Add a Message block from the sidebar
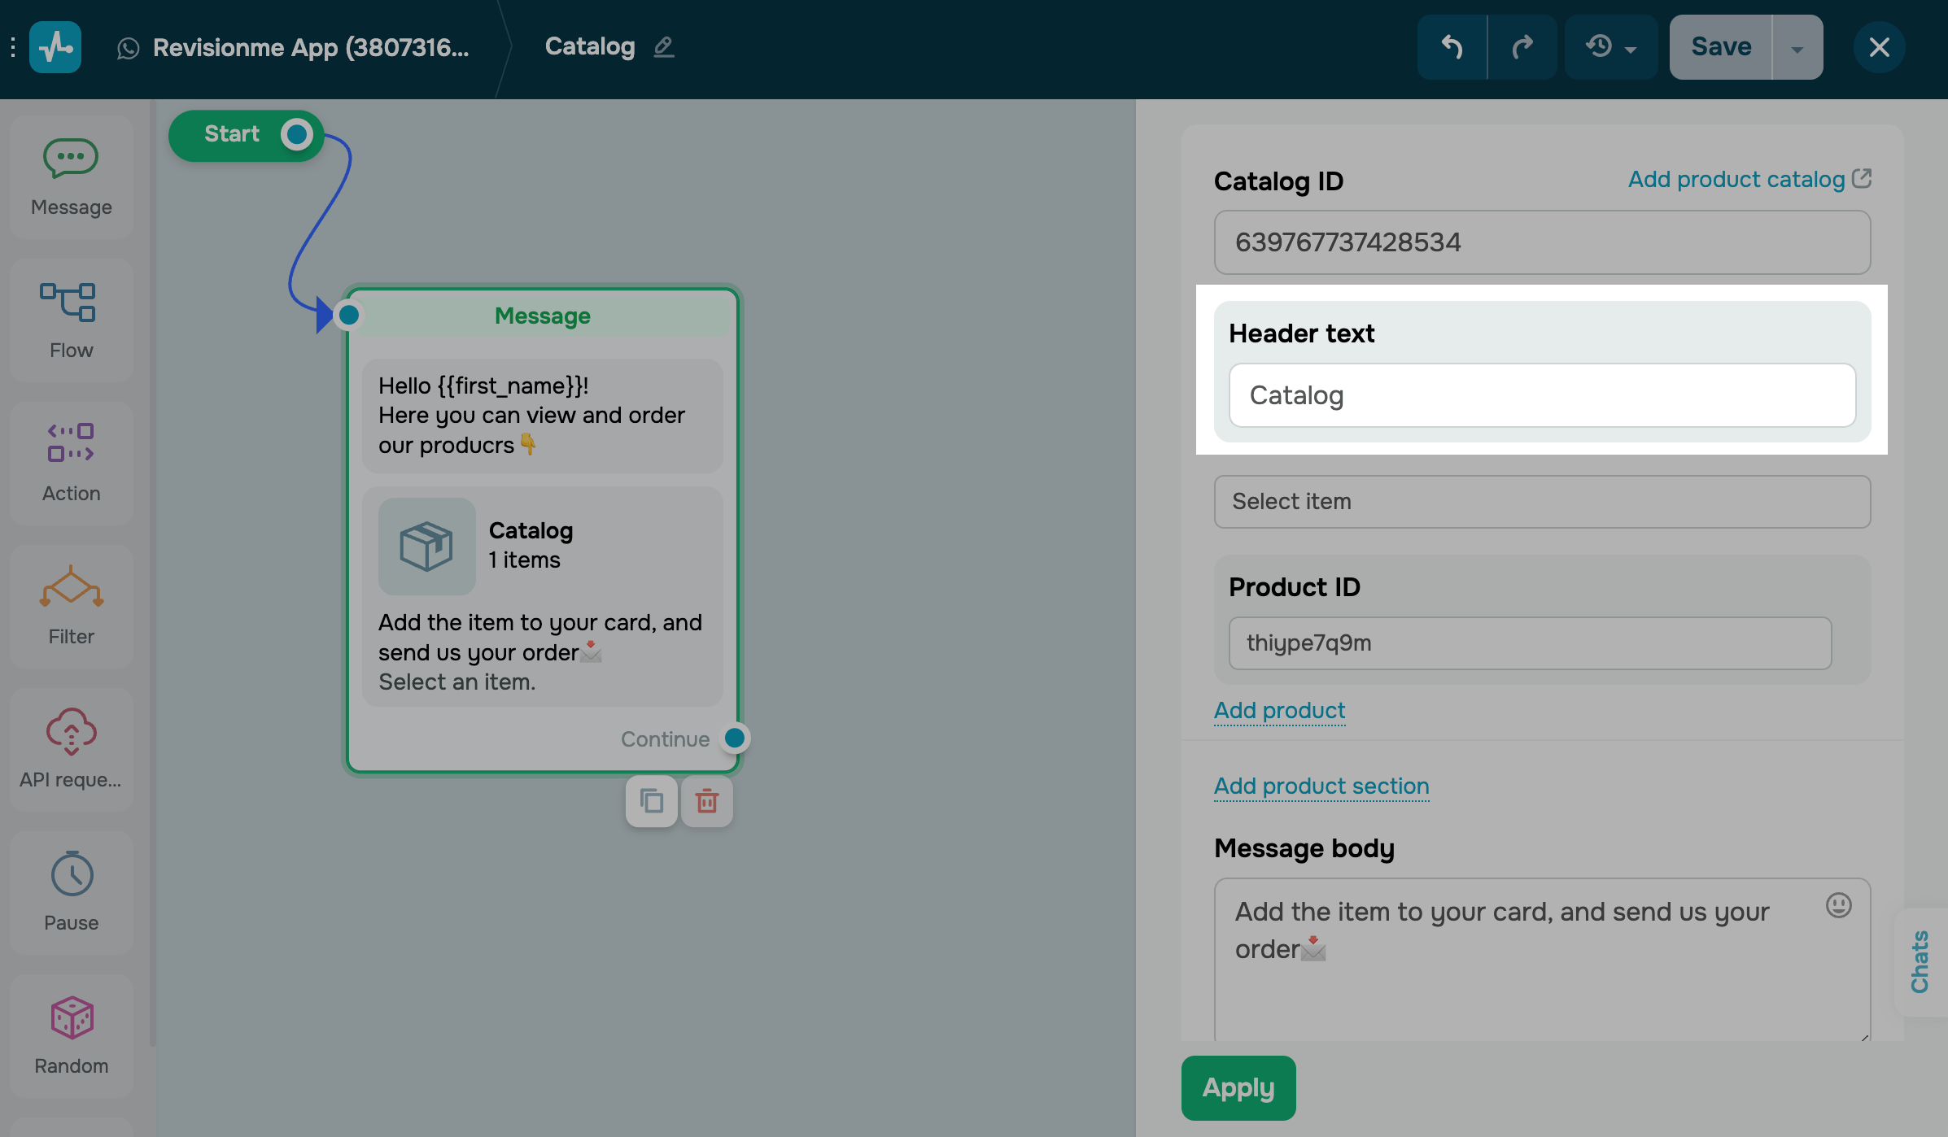This screenshot has width=1948, height=1137. pyautogui.click(x=71, y=176)
